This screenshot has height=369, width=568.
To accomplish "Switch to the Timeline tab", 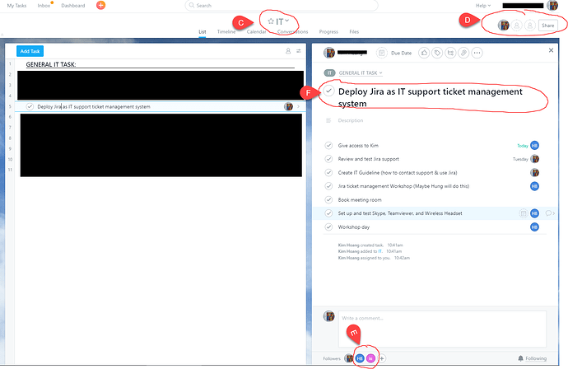I will pyautogui.click(x=226, y=31).
